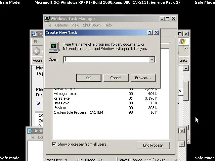Image resolution: width=215 pixels, height=161 pixels.
Task: Open Help menu in Task Manager
Action: [108, 25]
